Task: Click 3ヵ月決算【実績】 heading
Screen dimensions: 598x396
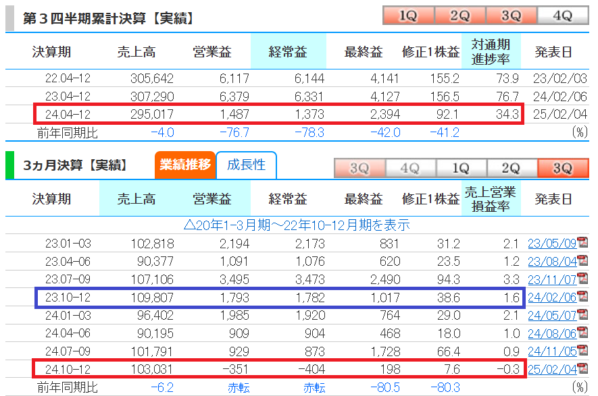Action: [x=75, y=165]
